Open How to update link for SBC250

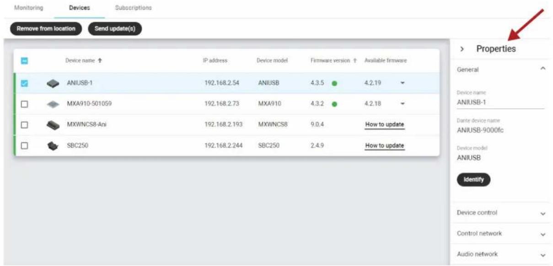[x=385, y=146]
